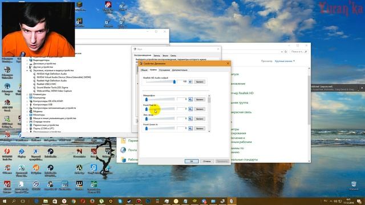The width and height of the screenshot is (365, 205).
Task: Open Диспетчер Realtek HD in Control Panel
Action: pyautogui.click(x=242, y=93)
